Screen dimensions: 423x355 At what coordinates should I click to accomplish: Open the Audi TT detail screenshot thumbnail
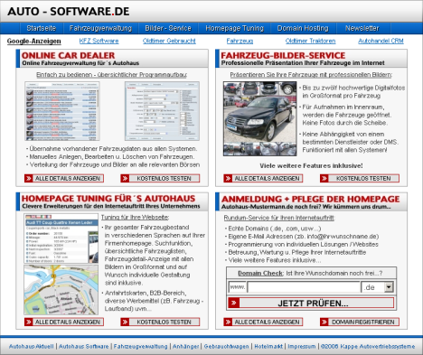point(61,238)
